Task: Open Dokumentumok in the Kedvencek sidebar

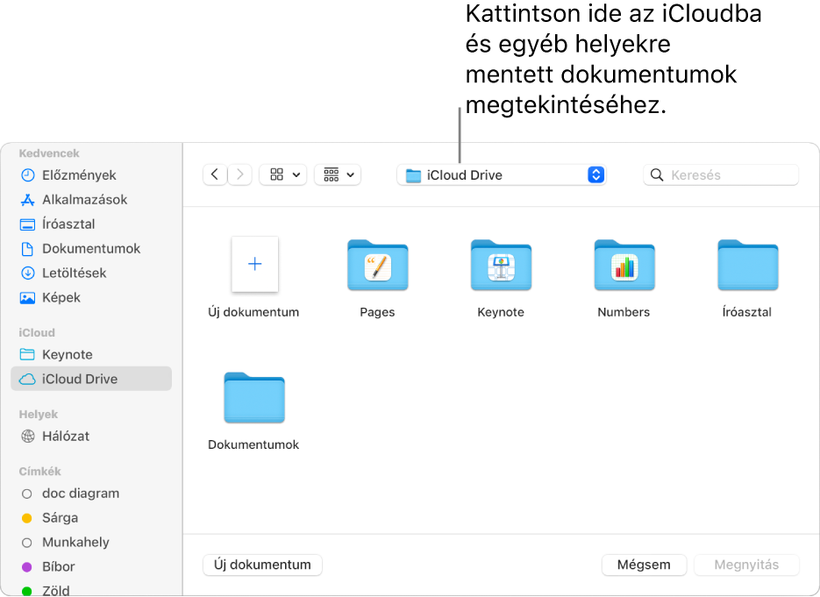Action: pos(80,249)
